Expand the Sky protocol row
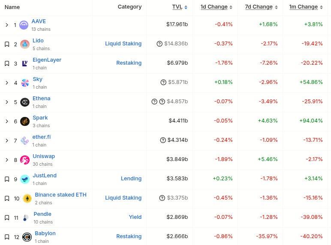This screenshot has width=331, height=245. click(7, 83)
